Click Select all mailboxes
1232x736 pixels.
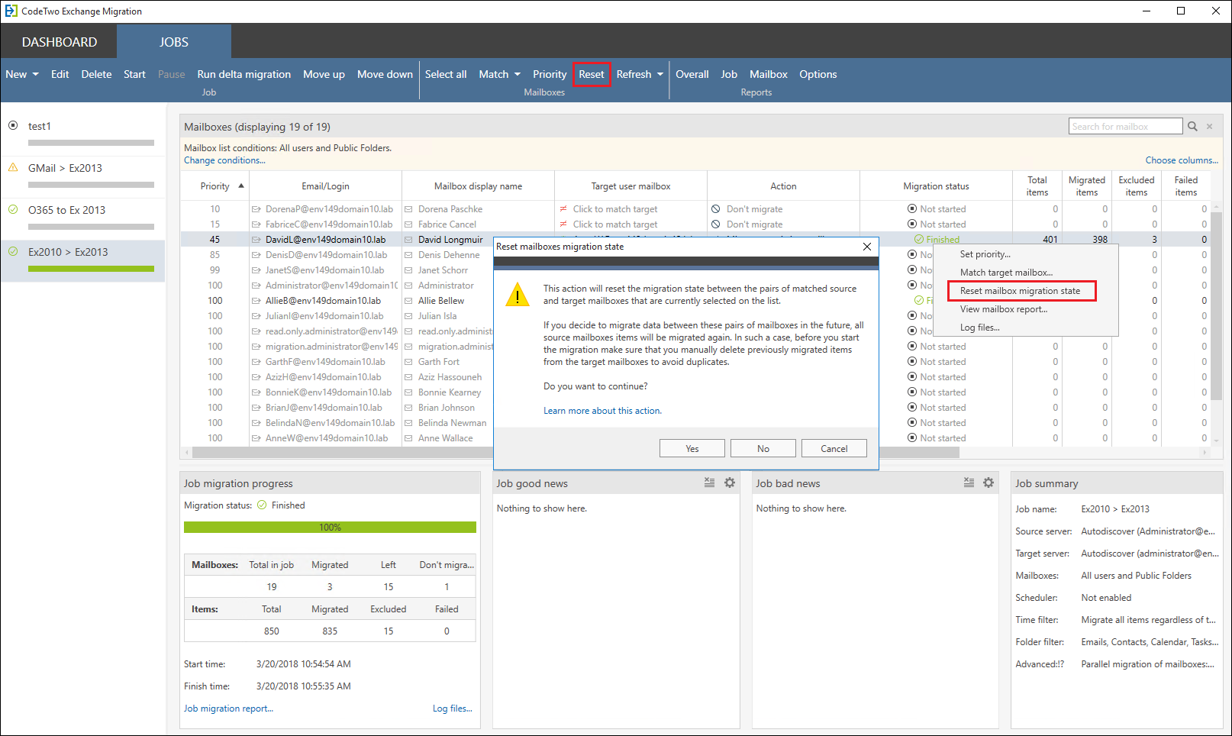(446, 74)
